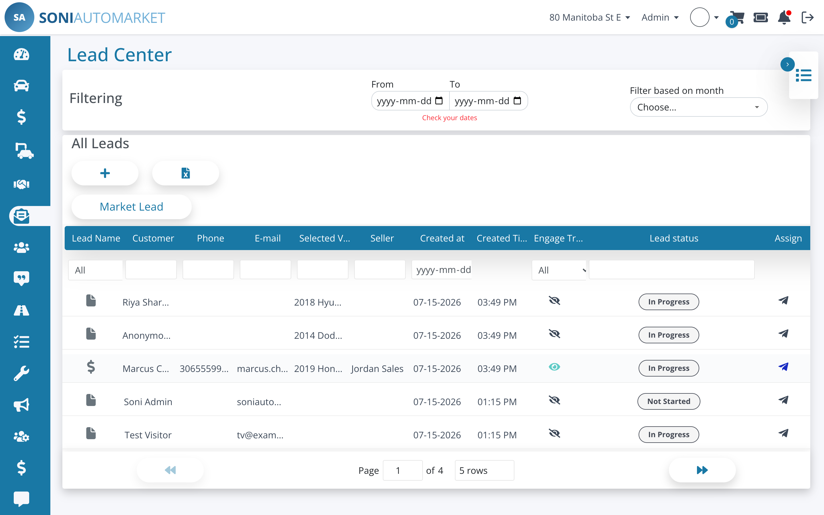Open the dashboard gauge icon in sidebar
This screenshot has width=824, height=515.
[21, 54]
